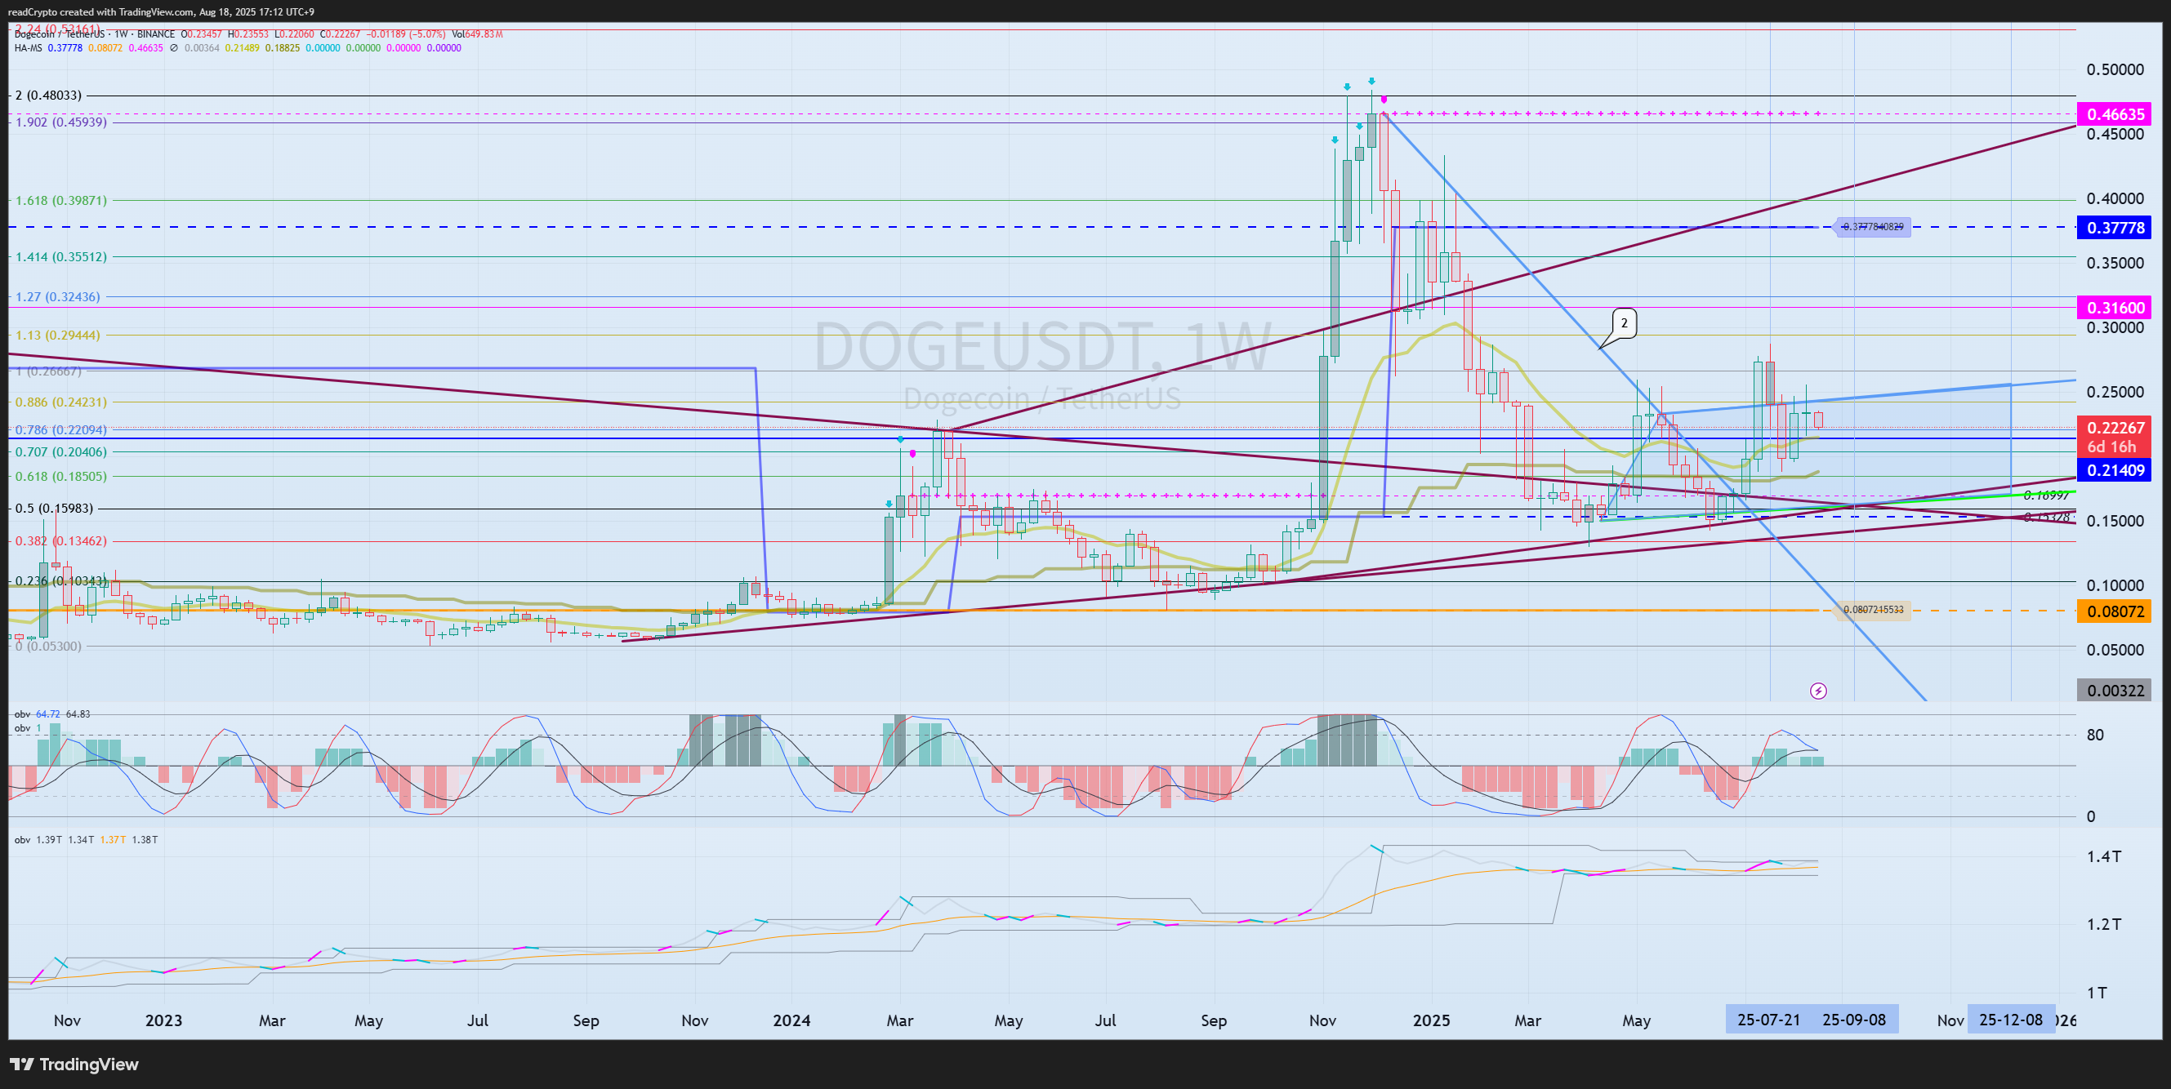
Task: Click the 25-12-08 date label
Action: coord(2011,1020)
